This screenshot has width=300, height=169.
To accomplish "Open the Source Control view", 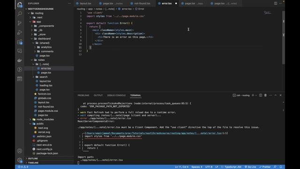I will click(20, 23).
